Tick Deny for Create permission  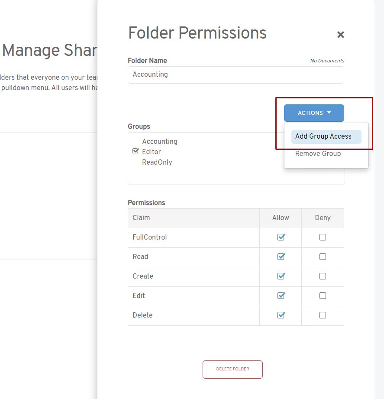(x=323, y=276)
